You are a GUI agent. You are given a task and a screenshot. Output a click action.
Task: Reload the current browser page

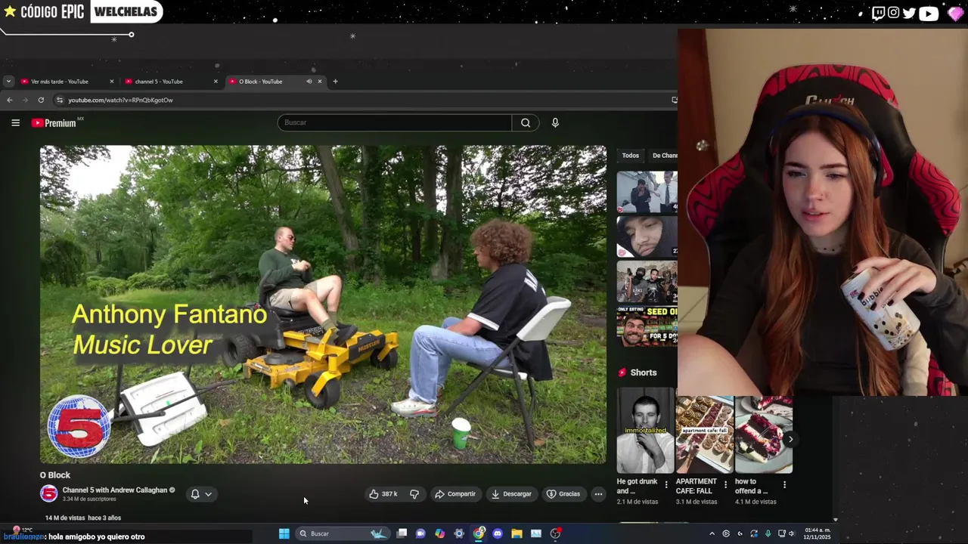coord(41,100)
